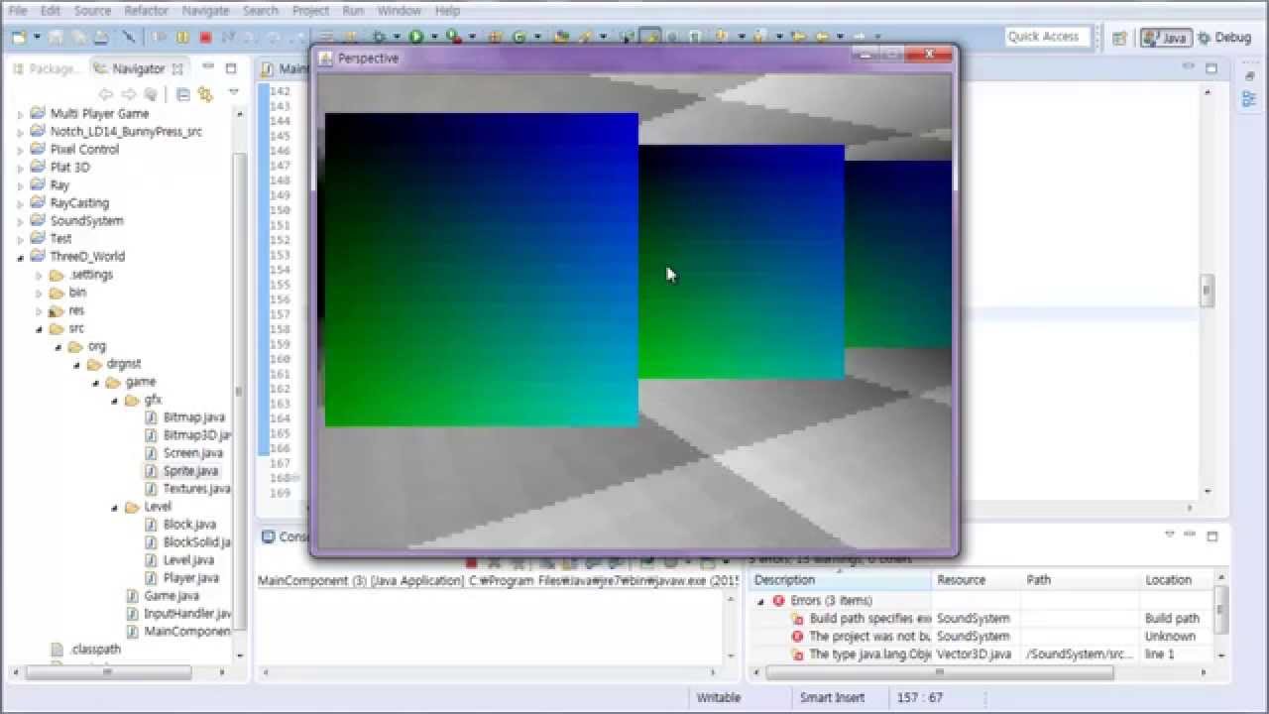
Task: Click the New Java Class green icon
Action: tap(519, 37)
